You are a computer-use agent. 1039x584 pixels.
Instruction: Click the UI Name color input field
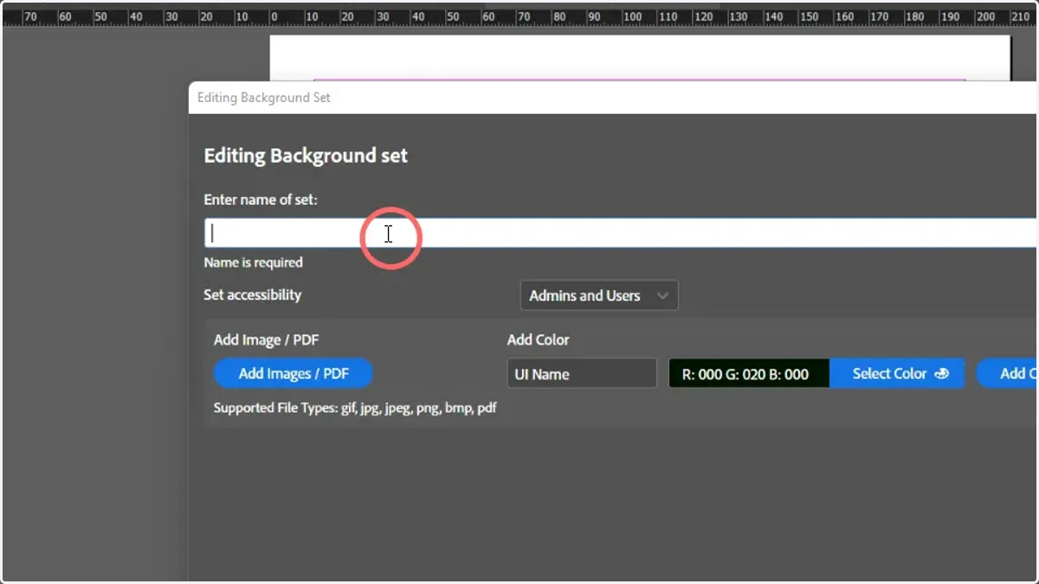(x=582, y=374)
